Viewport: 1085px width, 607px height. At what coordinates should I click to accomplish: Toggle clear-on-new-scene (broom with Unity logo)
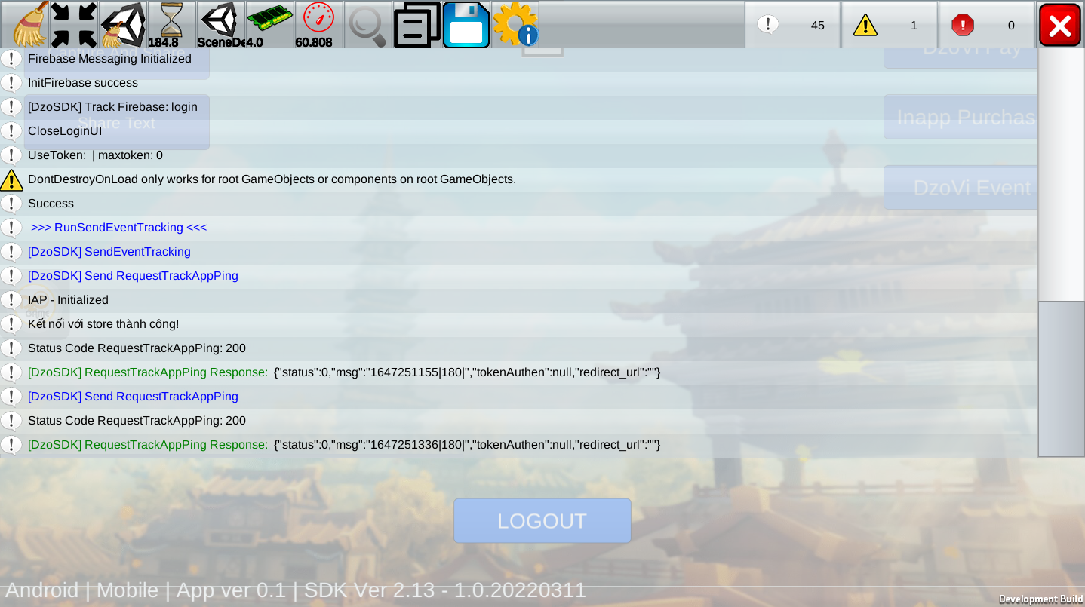point(123,24)
